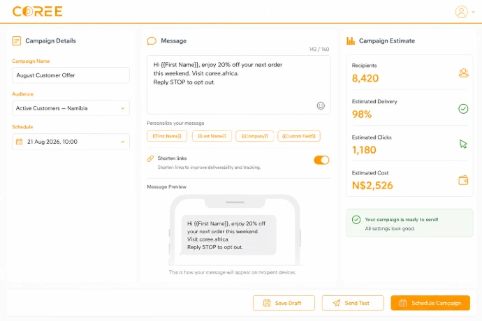Screen dimensions: 482x321
Task: Click the COREE logo
Action: (x=37, y=11)
